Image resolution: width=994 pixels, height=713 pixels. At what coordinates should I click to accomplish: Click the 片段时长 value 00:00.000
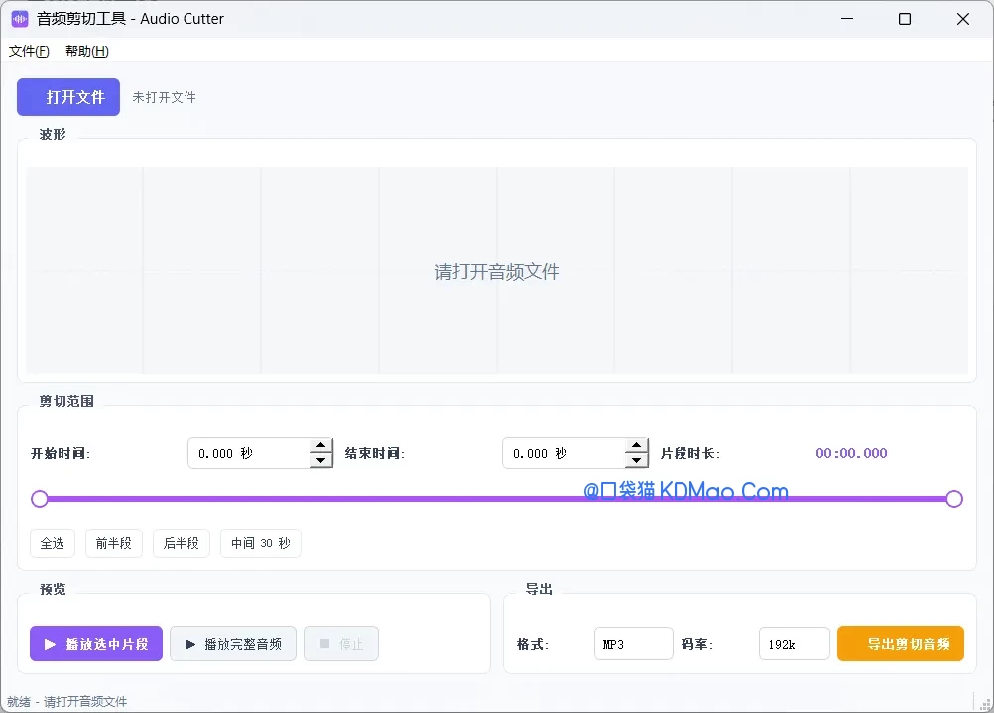point(851,453)
